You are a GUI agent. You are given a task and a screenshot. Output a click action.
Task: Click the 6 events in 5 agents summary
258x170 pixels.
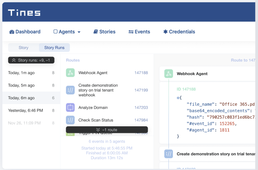[107, 141]
